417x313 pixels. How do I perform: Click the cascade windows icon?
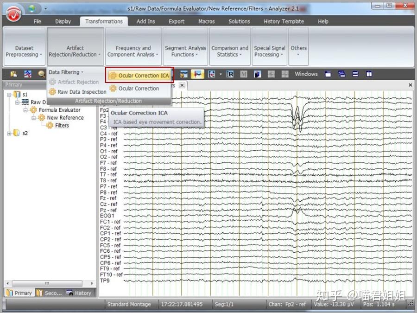[342, 74]
